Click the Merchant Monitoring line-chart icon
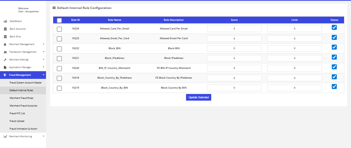351x148 pixels. [5, 136]
